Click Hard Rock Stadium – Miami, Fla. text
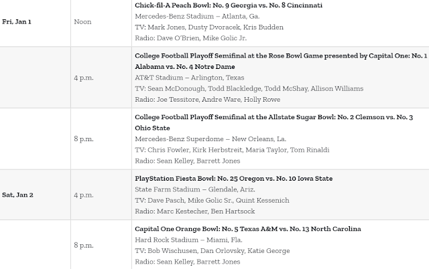 [188, 240]
